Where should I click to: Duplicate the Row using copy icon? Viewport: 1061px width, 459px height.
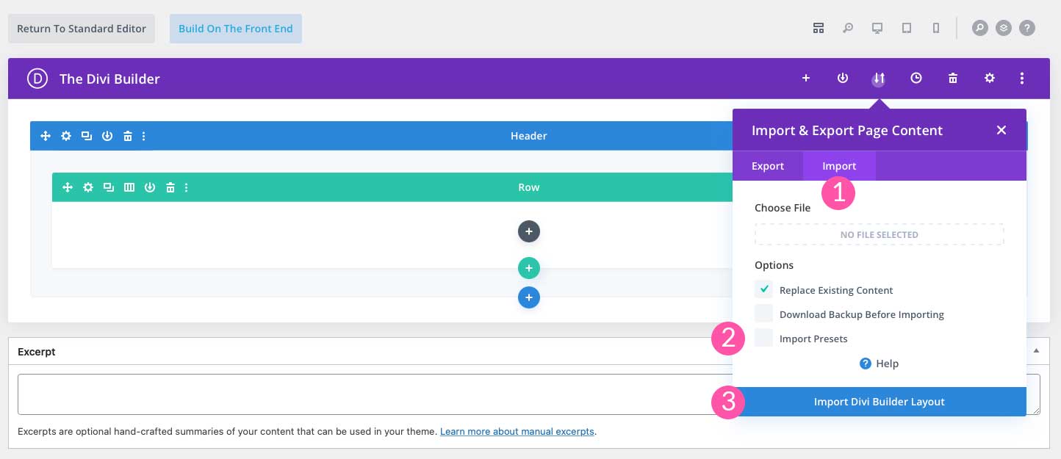click(x=109, y=187)
